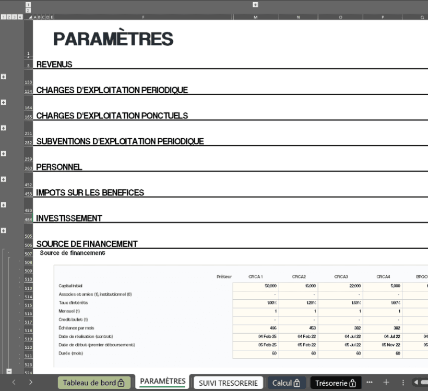The width and height of the screenshot is (428, 391).
Task: Open the locked Calcul sheet tab
Action: (287, 383)
